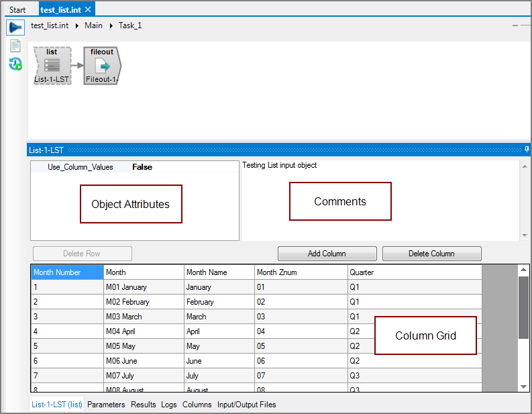Toggle the Use_Column_Values False attribute

(x=142, y=167)
